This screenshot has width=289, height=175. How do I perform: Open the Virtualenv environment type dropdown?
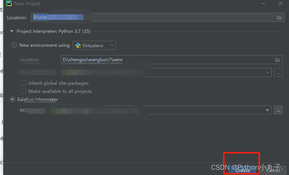(x=94, y=45)
